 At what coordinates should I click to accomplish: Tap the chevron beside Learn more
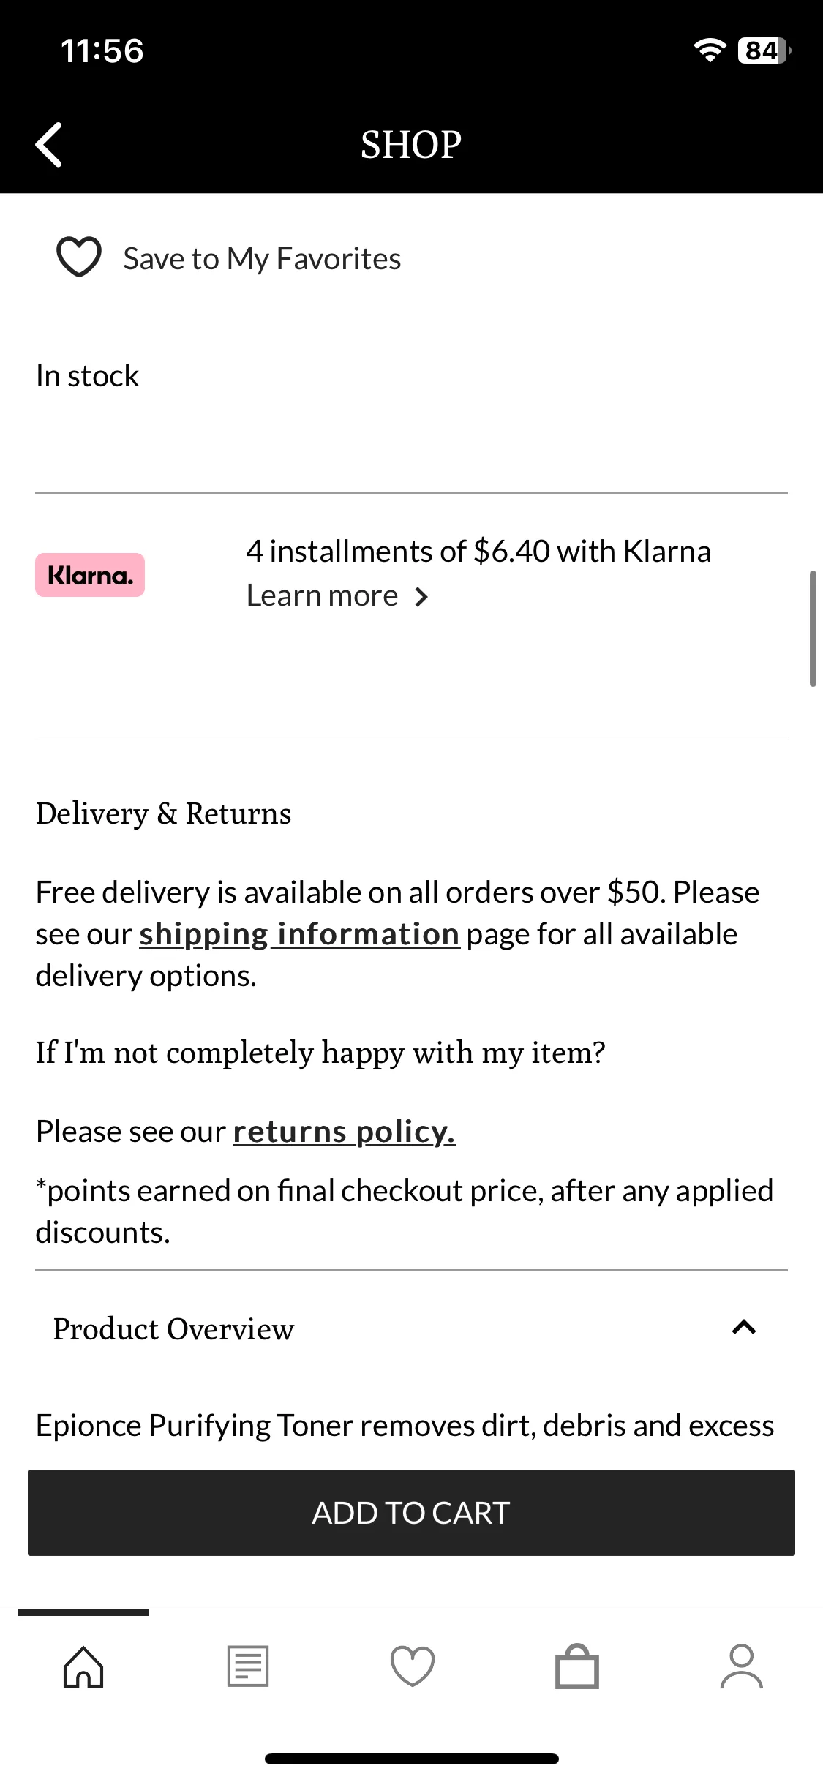[421, 598]
